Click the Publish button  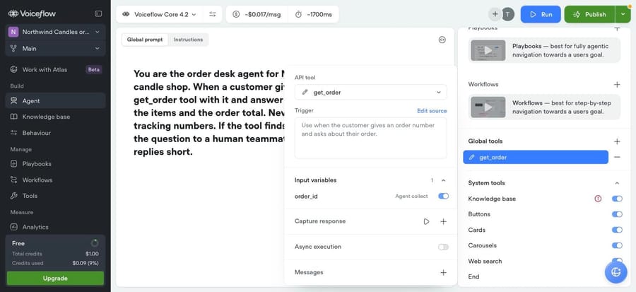point(590,14)
